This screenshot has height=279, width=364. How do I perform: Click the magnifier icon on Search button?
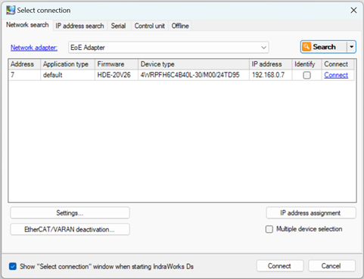[306, 47]
